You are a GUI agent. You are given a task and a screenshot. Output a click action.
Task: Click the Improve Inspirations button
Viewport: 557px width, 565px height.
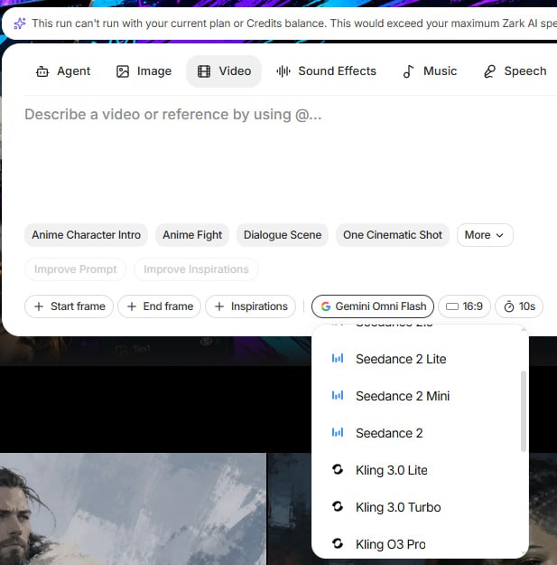(196, 269)
